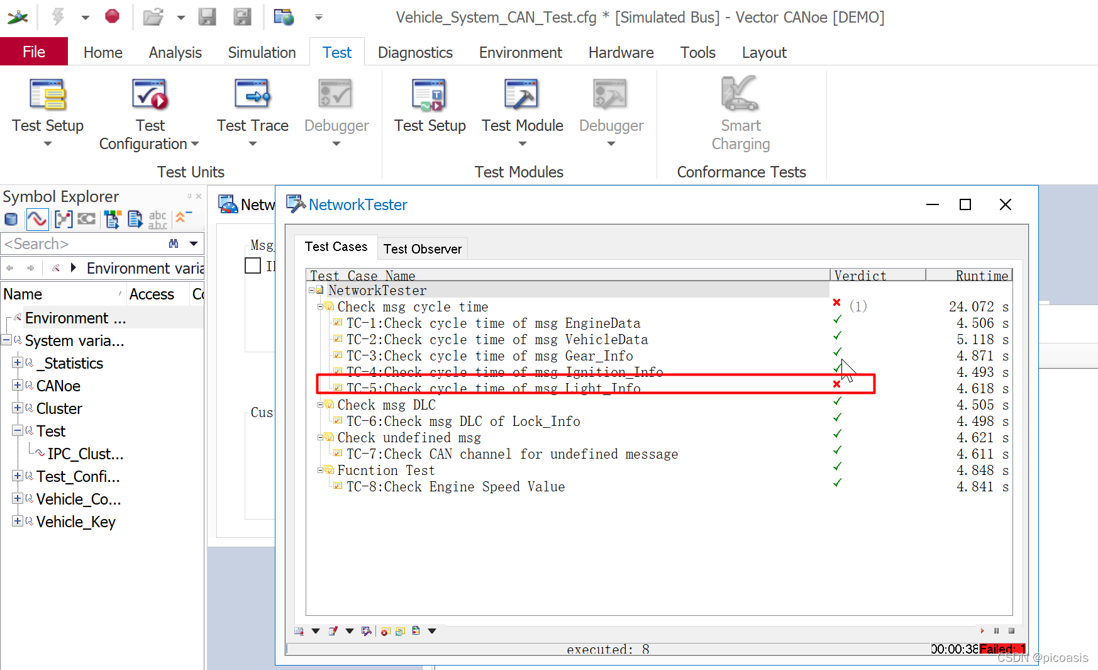1098x670 pixels.
Task: Stop the measurement with red stop icon
Action: coord(113,16)
